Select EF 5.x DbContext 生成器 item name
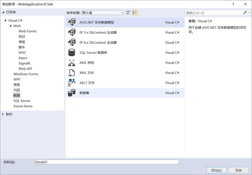Screen dimensions: 252x175 pos(98,32)
